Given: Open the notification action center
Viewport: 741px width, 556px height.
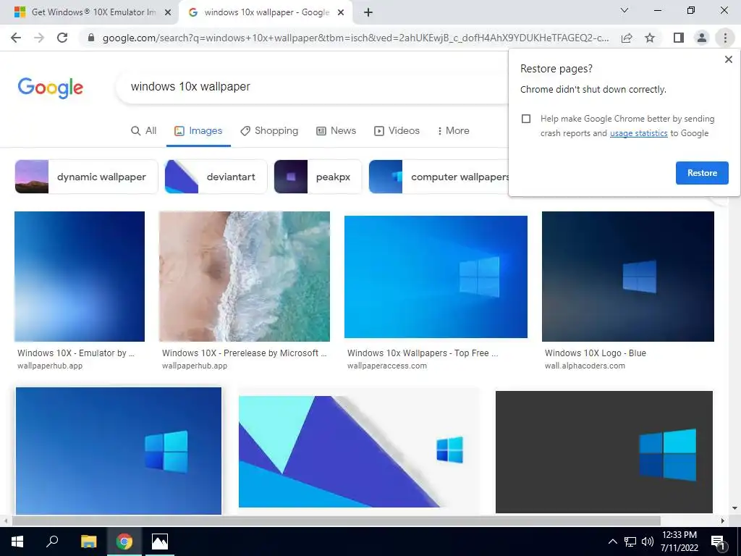Looking at the screenshot, I should click(x=718, y=542).
